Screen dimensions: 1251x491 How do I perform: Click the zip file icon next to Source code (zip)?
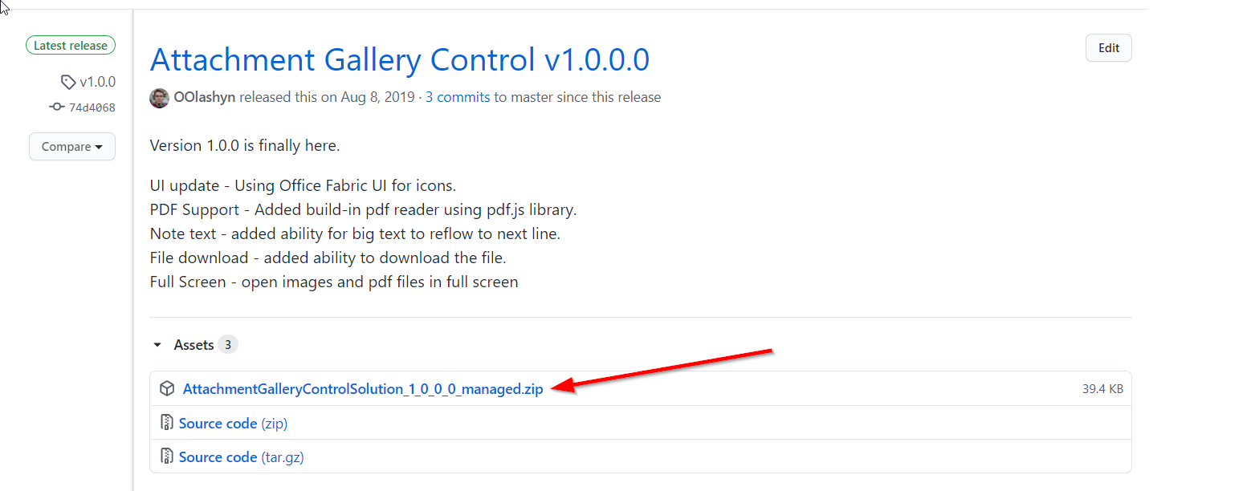tap(167, 423)
